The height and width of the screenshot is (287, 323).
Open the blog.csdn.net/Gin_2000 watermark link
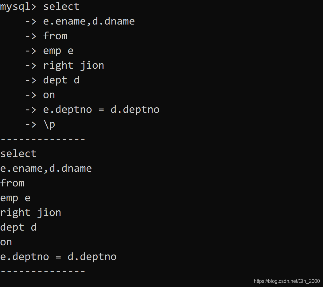pyautogui.click(x=287, y=281)
